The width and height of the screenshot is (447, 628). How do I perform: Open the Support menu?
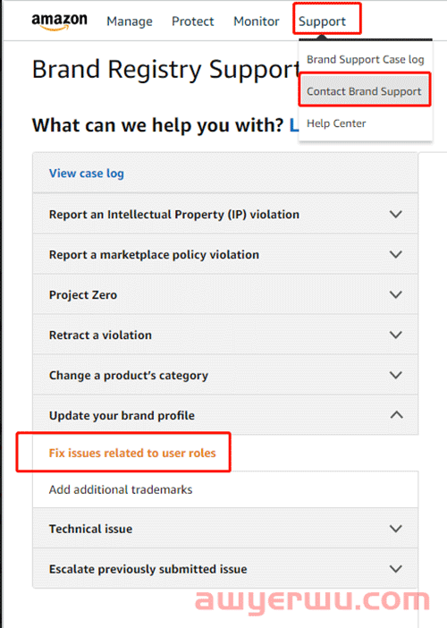pyautogui.click(x=322, y=21)
